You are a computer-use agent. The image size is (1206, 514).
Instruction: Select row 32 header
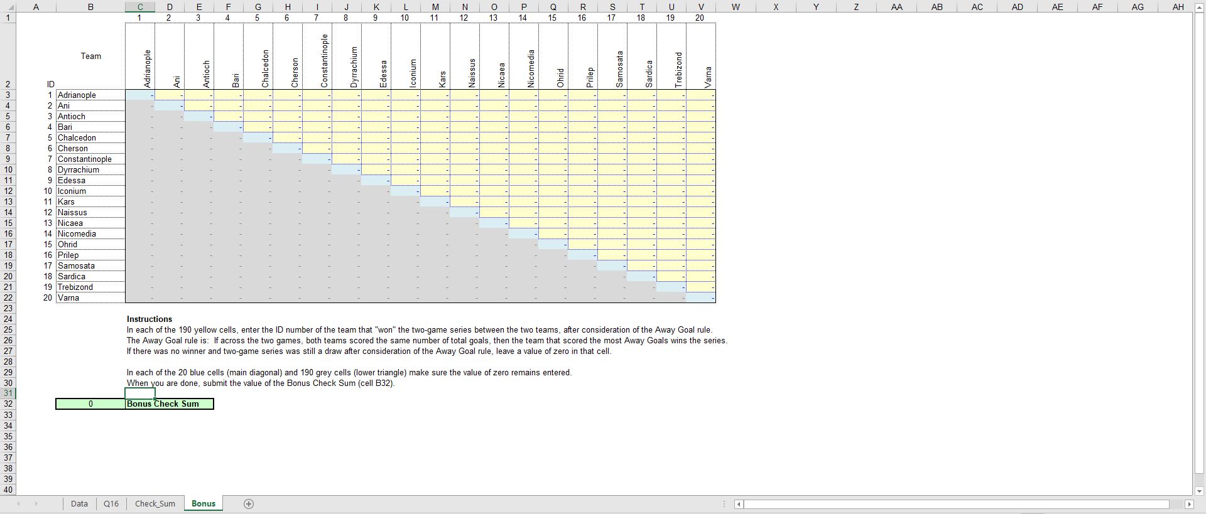8,404
